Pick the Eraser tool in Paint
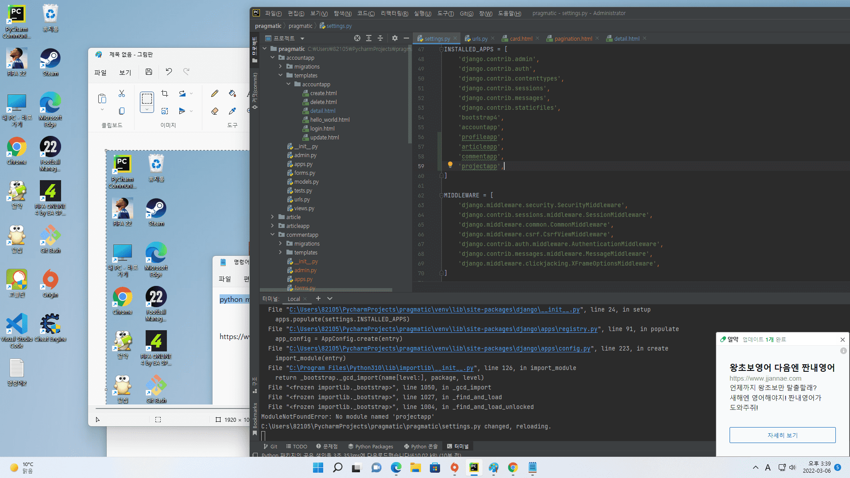Screen dimensions: 850x478 [x=215, y=111]
